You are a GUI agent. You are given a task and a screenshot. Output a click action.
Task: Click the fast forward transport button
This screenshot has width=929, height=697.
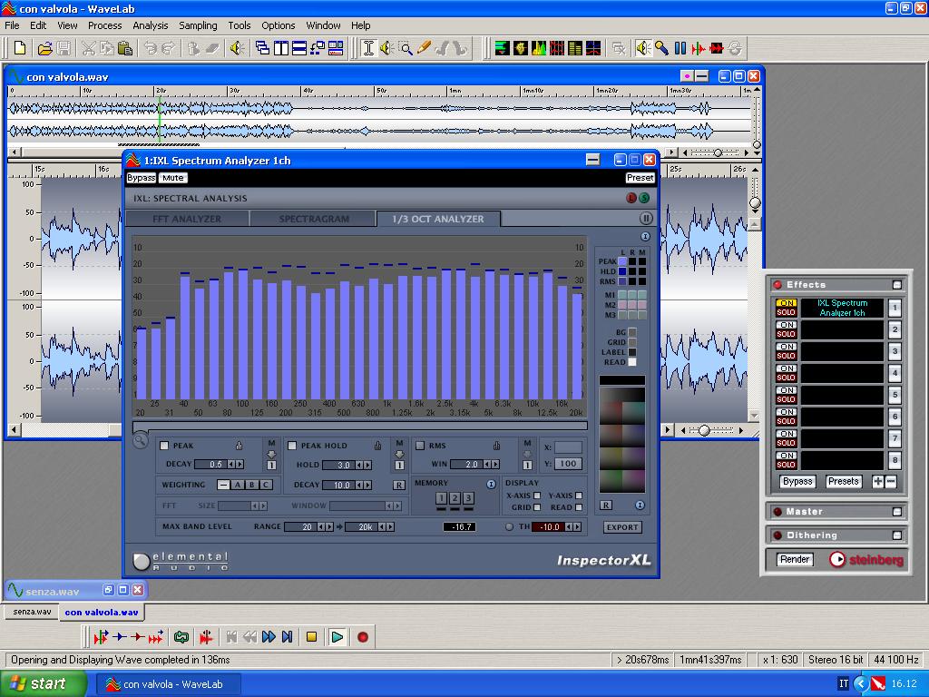click(x=269, y=637)
